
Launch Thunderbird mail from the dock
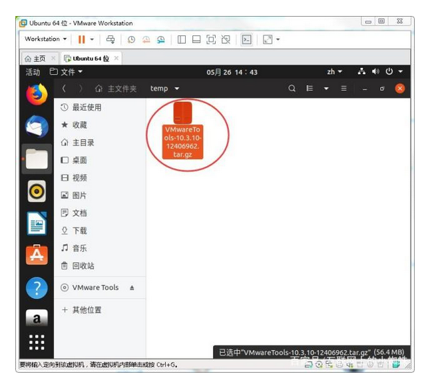[x=37, y=127]
